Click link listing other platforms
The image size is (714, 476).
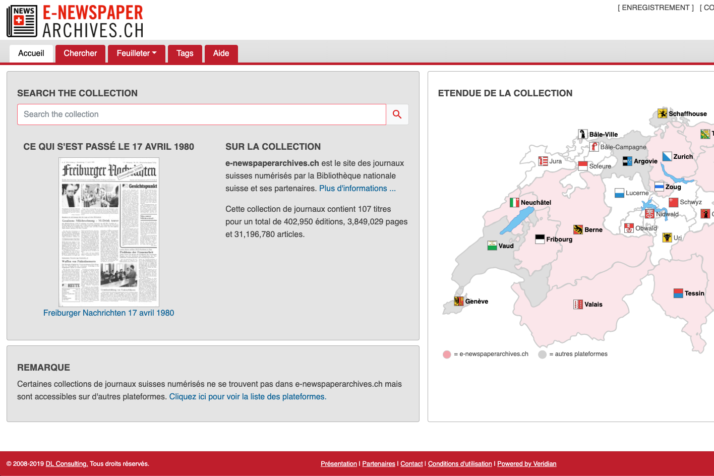(248, 397)
